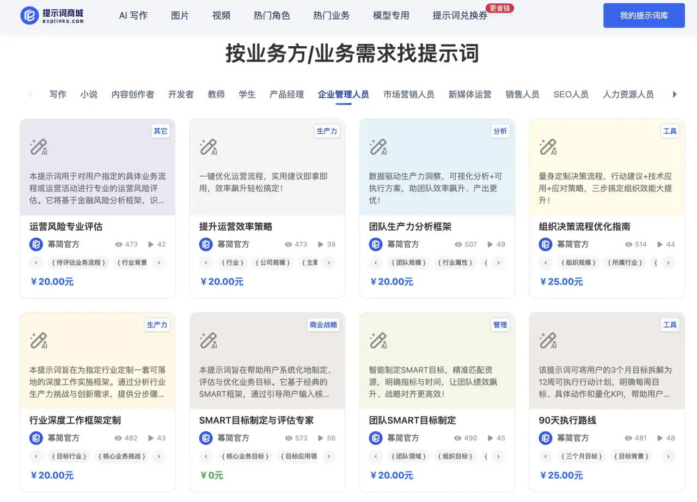Screen dimensions: 697x502
Task: Click 幂简官方 avatar on 行业深度工作框架定制 card
Action: (36, 438)
